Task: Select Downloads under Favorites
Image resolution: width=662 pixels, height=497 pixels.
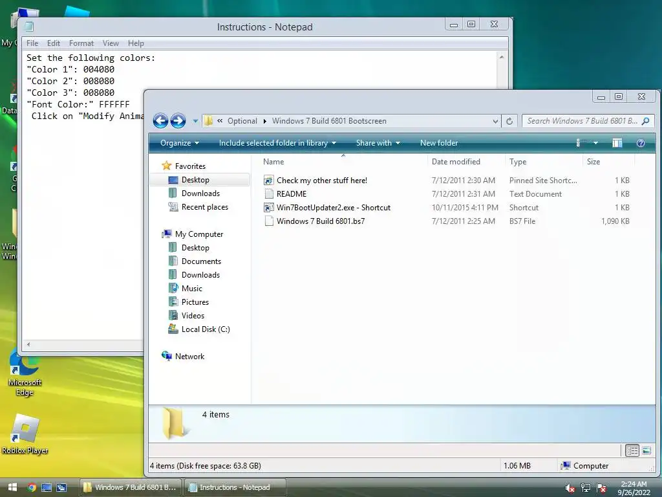Action: 200,193
